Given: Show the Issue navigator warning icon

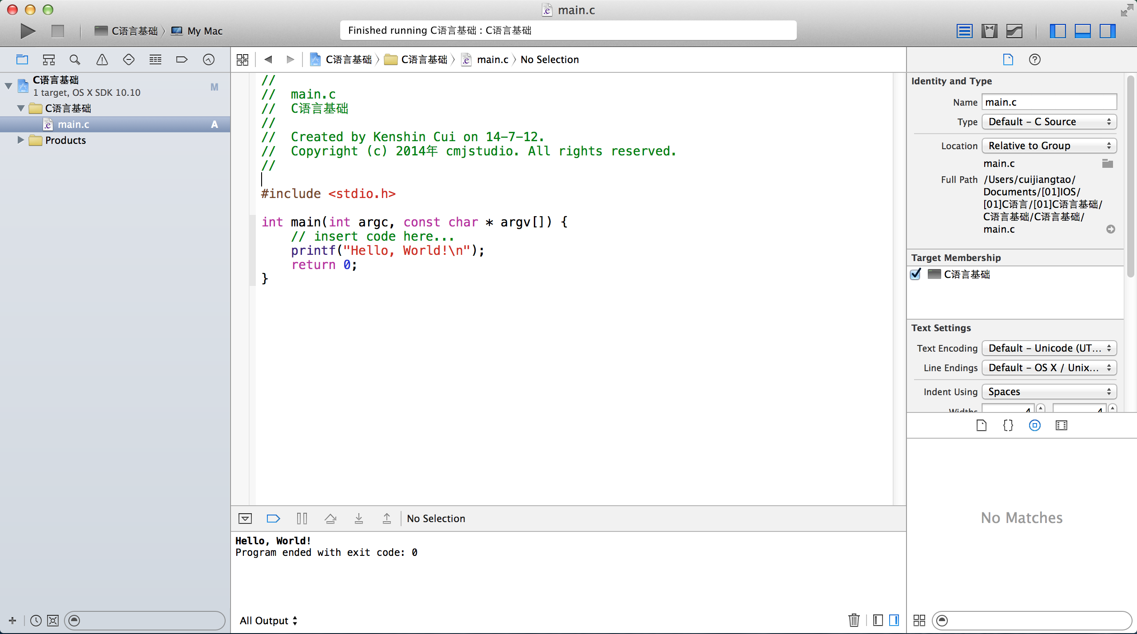Looking at the screenshot, I should coord(102,60).
